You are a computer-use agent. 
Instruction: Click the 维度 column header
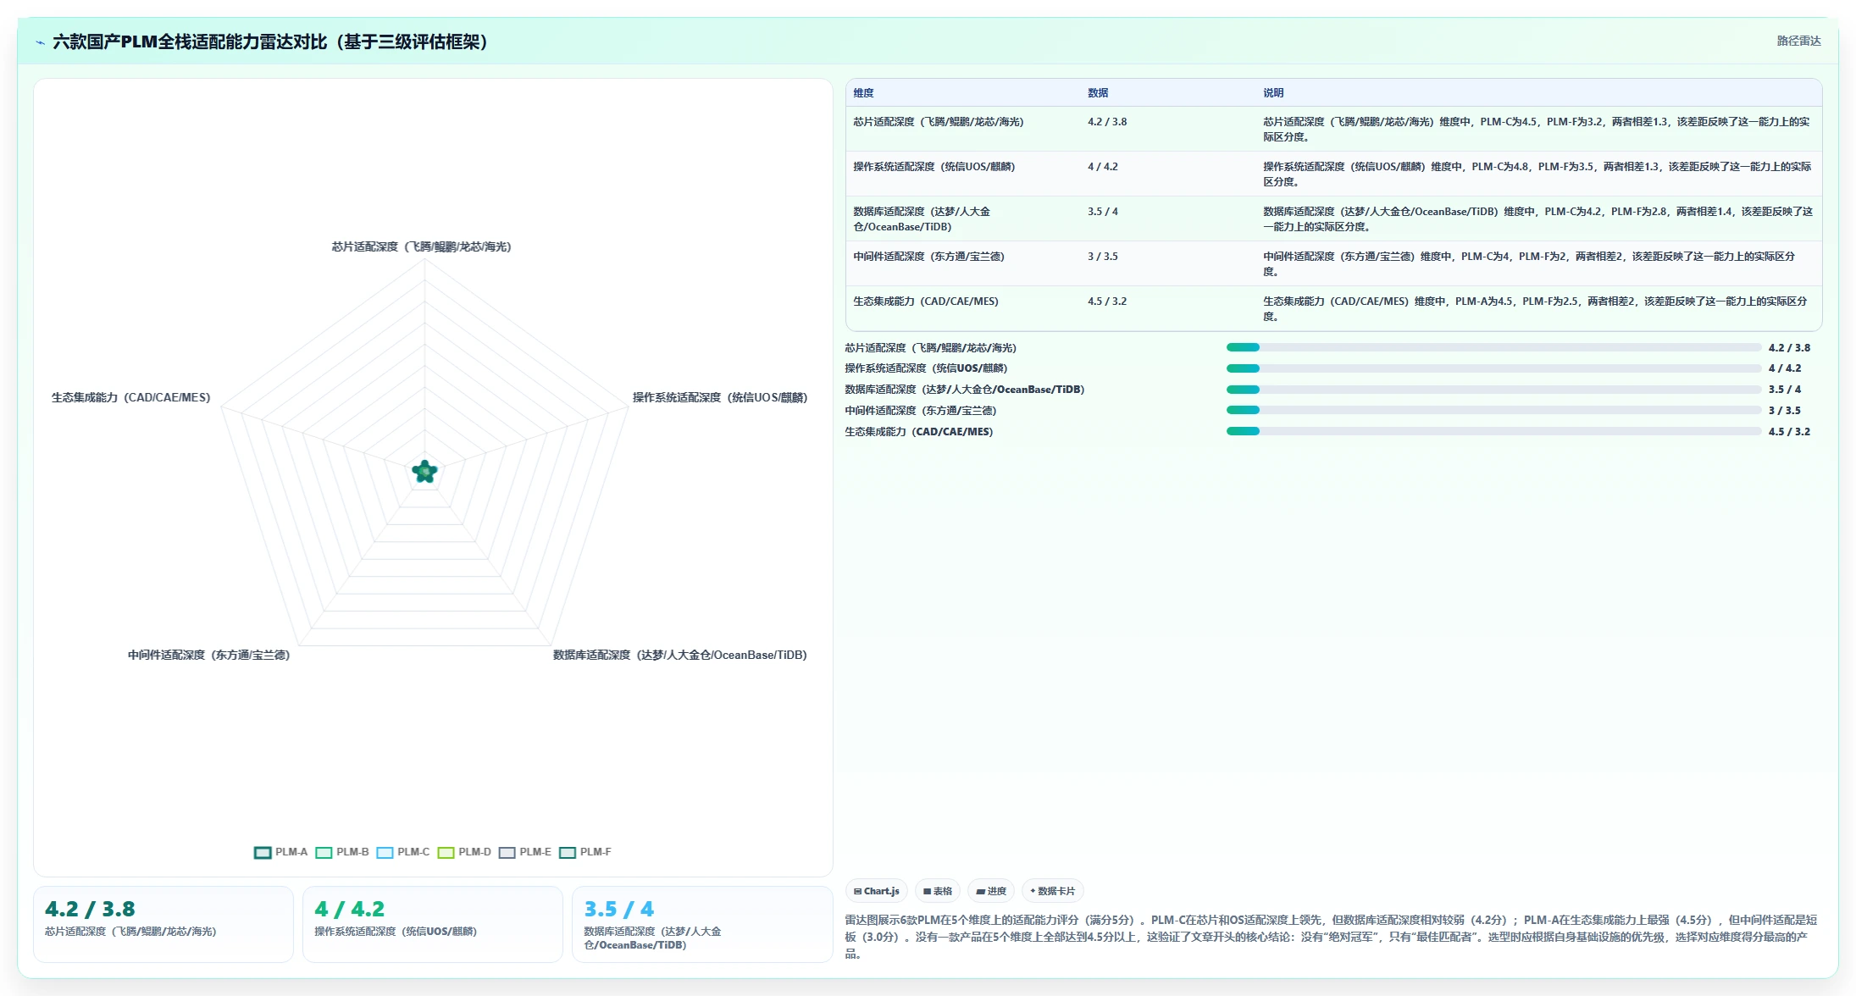pos(863,93)
